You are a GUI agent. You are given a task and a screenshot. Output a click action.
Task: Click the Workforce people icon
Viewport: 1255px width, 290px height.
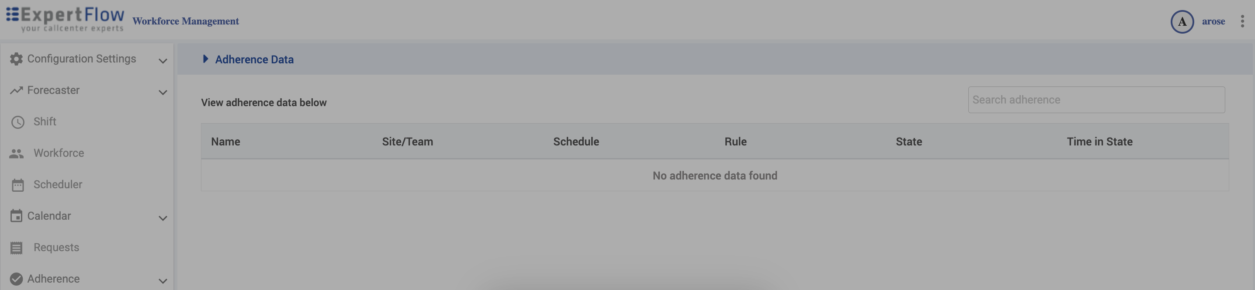pos(16,154)
